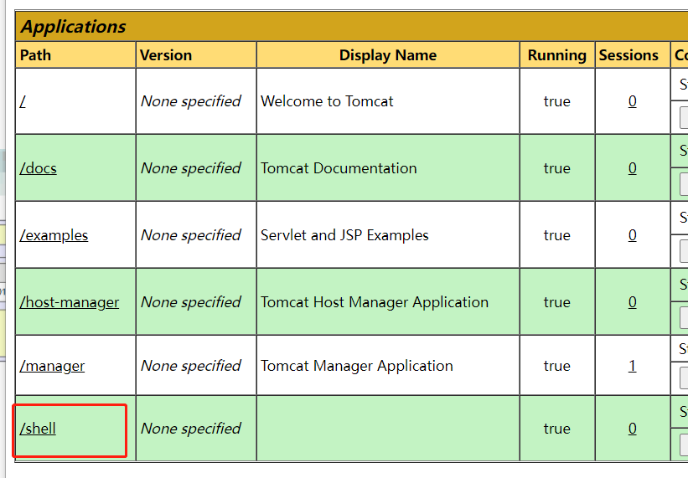Select "true" running value in /examples row
This screenshot has height=478, width=688.
click(x=556, y=235)
